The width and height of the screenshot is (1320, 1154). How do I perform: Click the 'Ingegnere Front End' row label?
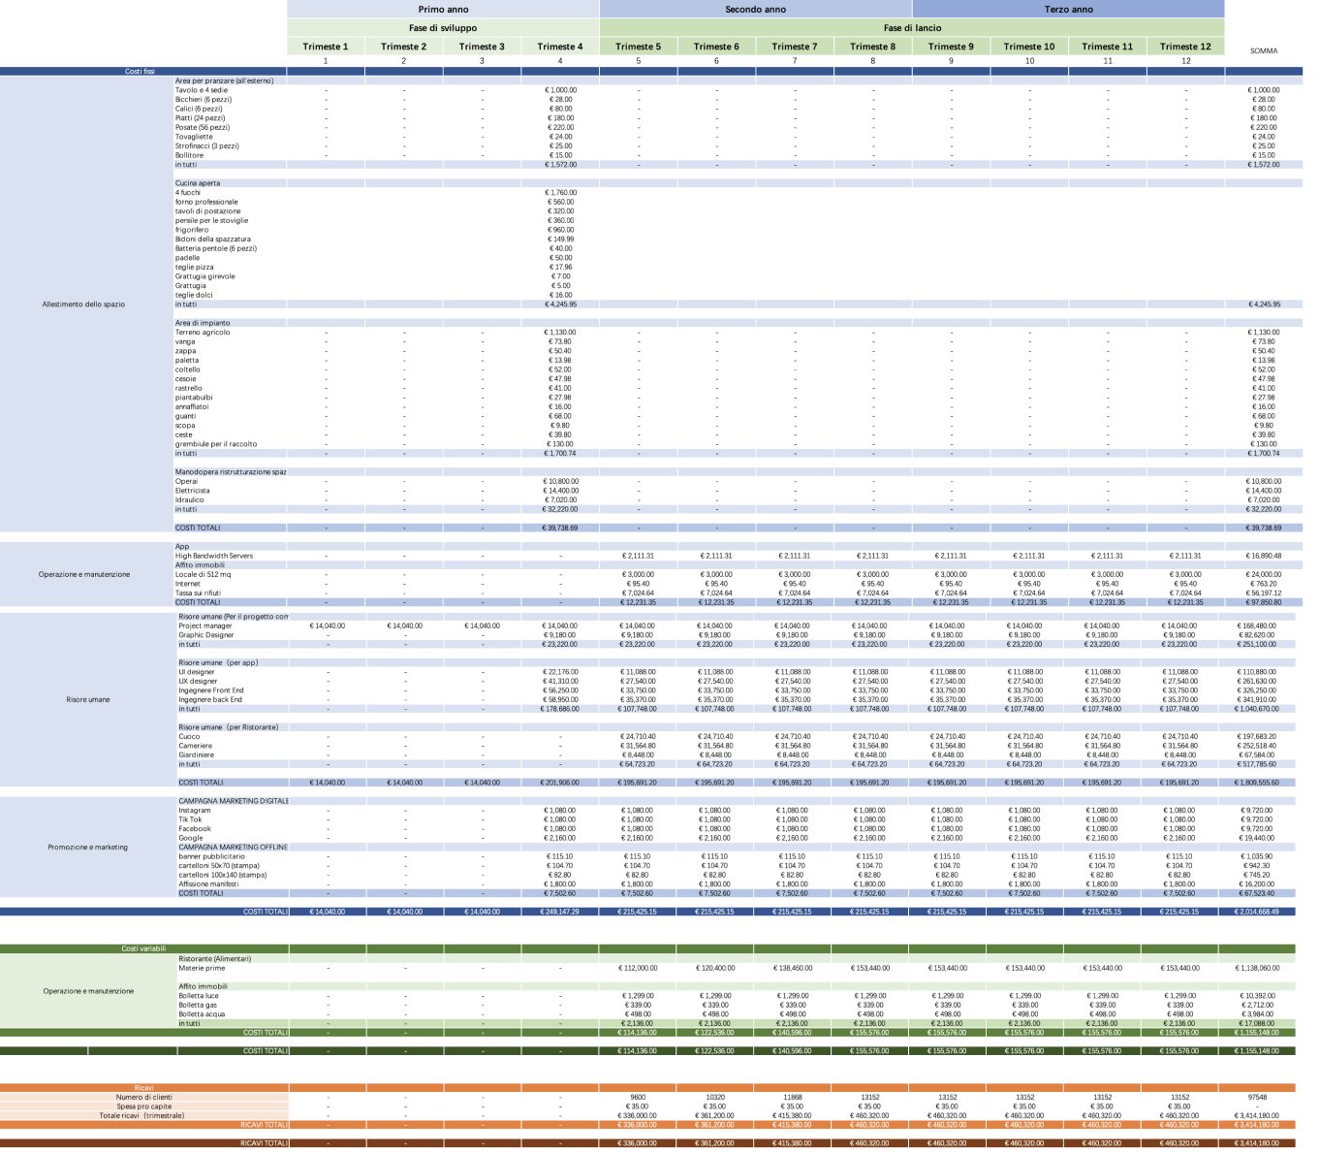[211, 690]
